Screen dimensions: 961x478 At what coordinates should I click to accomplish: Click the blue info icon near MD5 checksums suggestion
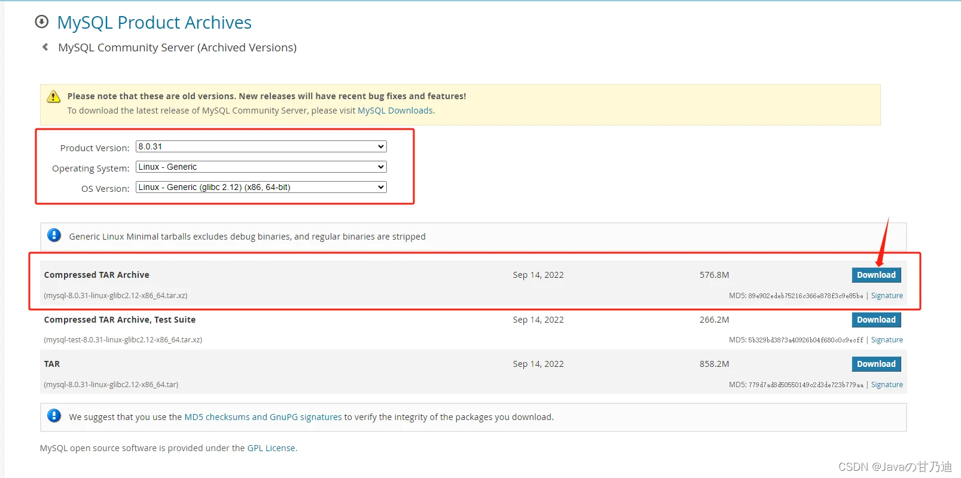coord(54,416)
